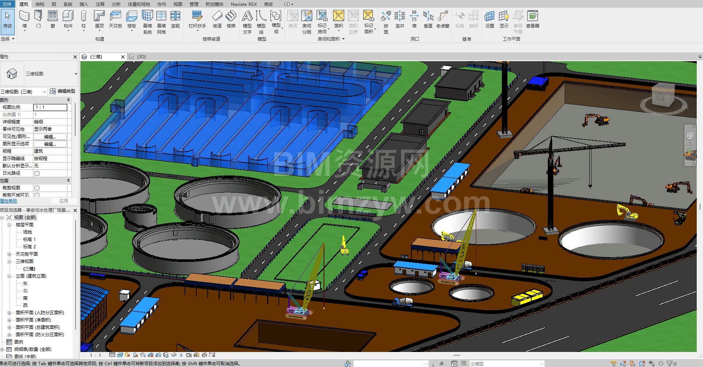
Task: Click the ViewCube in the 3D view
Action: (x=663, y=97)
